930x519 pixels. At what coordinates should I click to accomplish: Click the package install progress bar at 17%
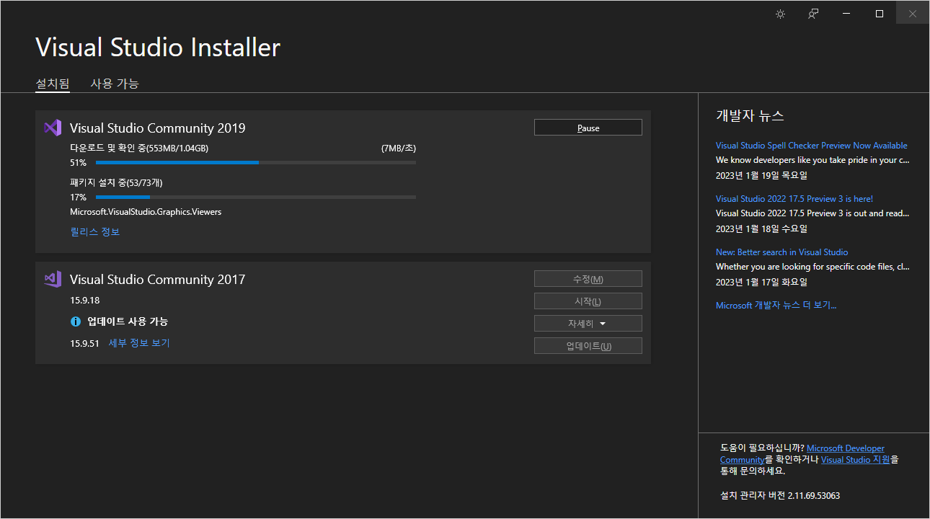coord(256,197)
